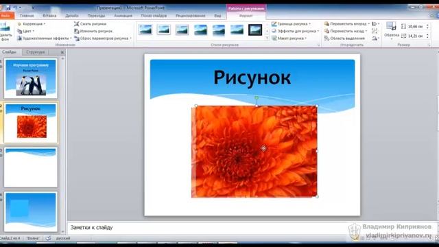The image size is (439, 247).
Task: Apply the first picture style thumbnail
Action: pyautogui.click(x=145, y=30)
